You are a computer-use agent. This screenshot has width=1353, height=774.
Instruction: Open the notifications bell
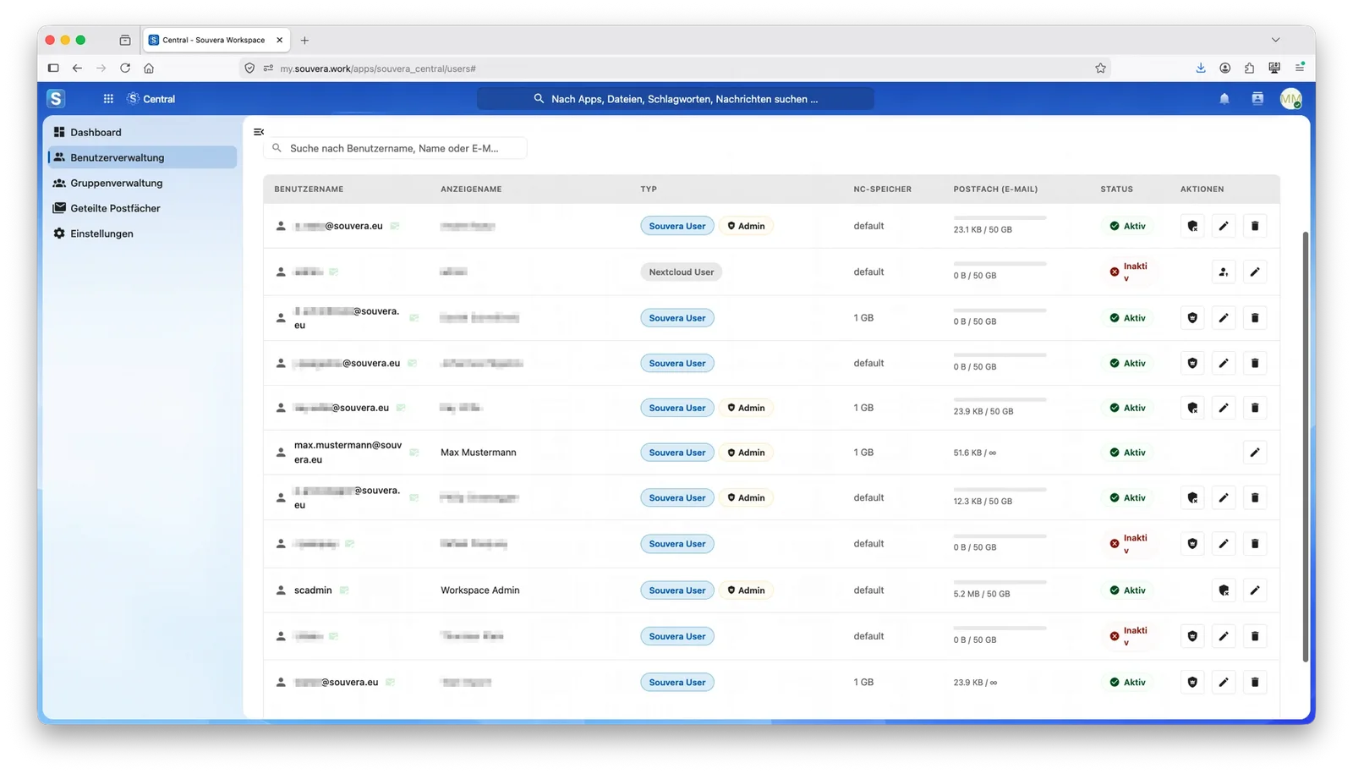(x=1224, y=99)
